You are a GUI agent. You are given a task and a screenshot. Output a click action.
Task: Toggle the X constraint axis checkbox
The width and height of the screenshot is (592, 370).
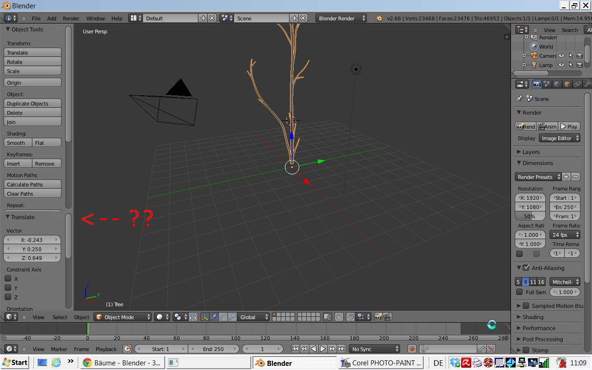(8, 278)
